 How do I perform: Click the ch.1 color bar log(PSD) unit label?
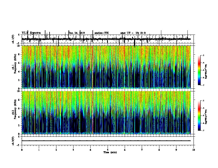tap(206, 71)
